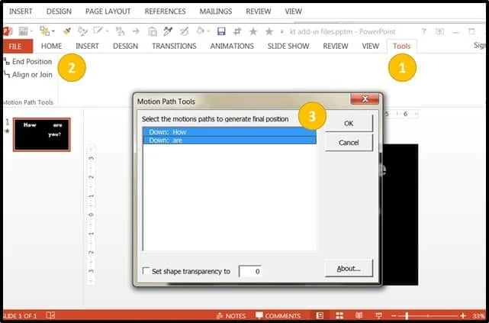Click the 33% zoom level indicator

tap(478, 316)
